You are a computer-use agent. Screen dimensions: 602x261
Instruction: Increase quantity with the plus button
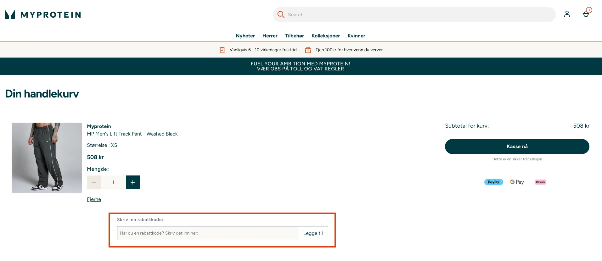coord(133,182)
